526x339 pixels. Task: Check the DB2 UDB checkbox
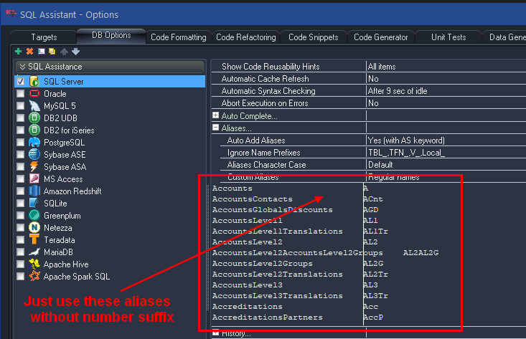(x=21, y=118)
